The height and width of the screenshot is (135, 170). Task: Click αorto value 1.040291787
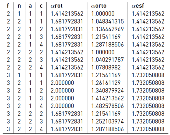pos(108,60)
